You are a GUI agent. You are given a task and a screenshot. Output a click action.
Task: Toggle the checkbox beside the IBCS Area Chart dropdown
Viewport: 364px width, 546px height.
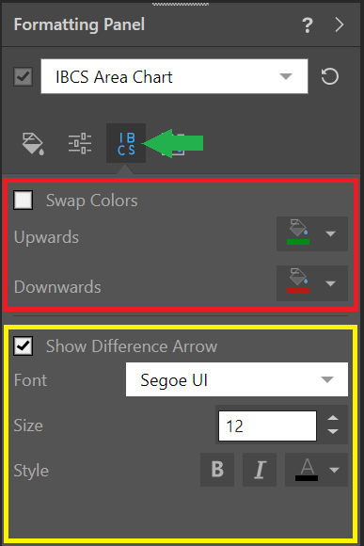23,76
